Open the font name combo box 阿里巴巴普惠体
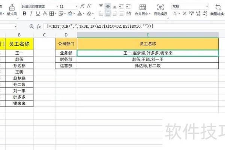Screen dimensions: 225x150 pyautogui.click(x=40, y=6)
